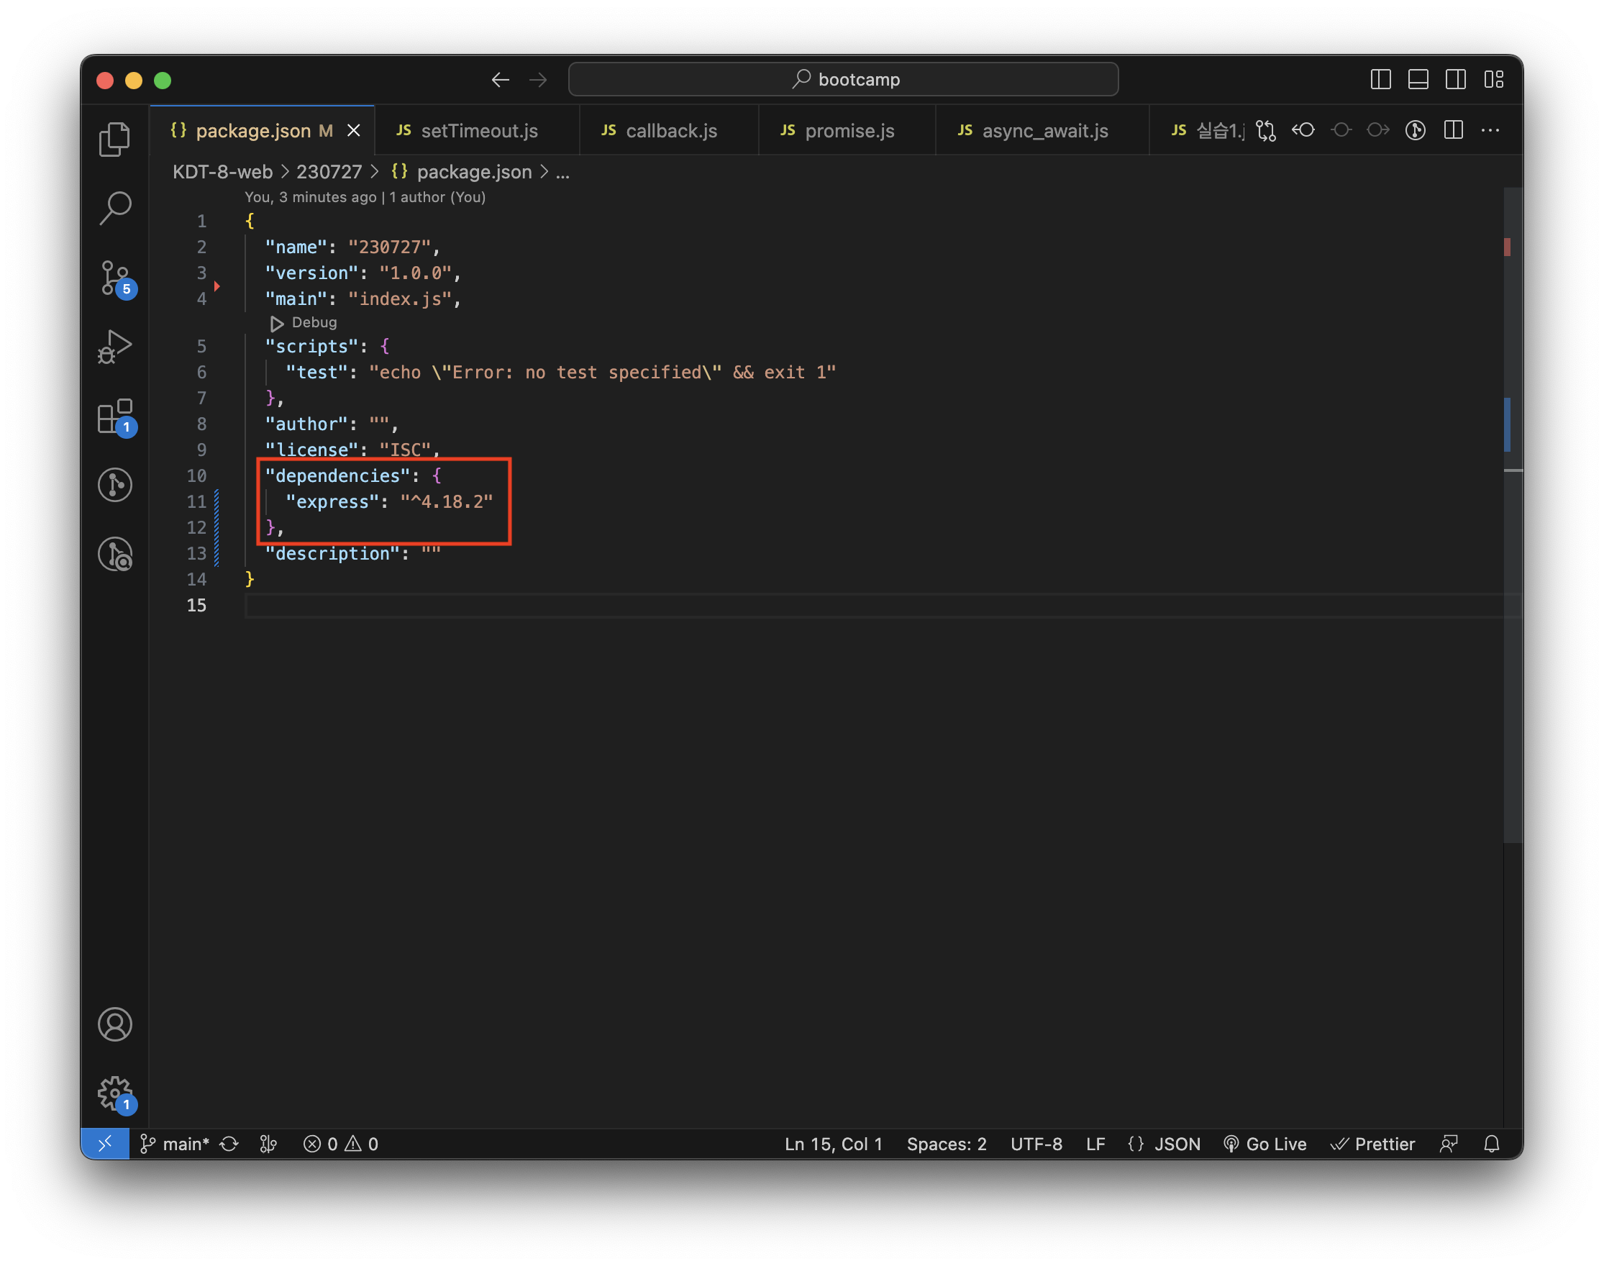This screenshot has height=1266, width=1604.
Task: Click the "scripts" key on line 5
Action: pos(312,346)
